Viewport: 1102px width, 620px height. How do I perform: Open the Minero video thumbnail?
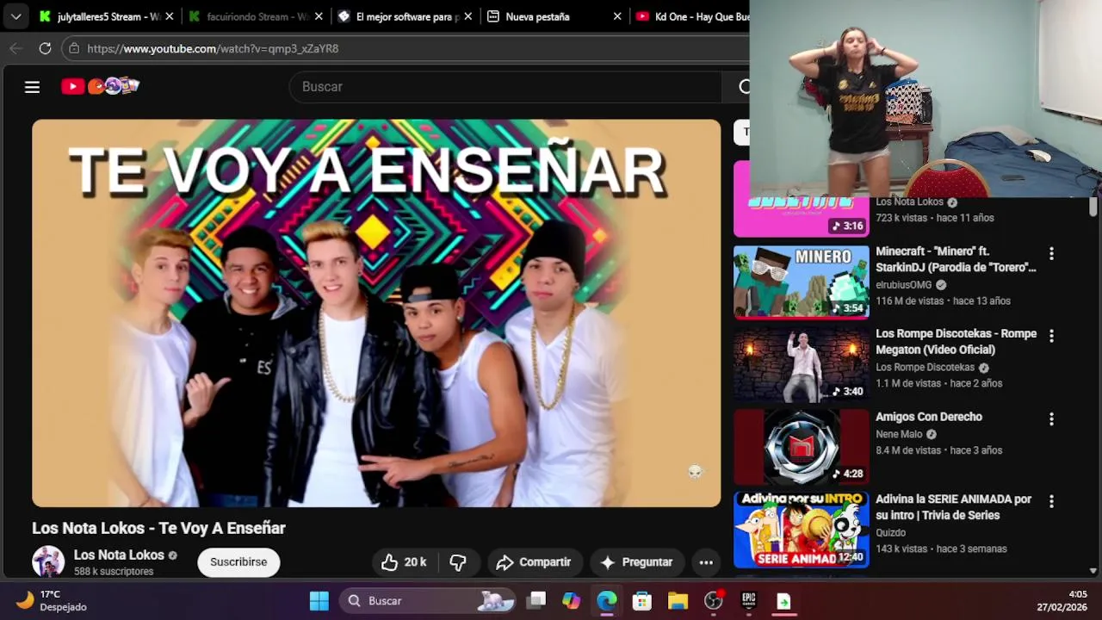coord(802,282)
